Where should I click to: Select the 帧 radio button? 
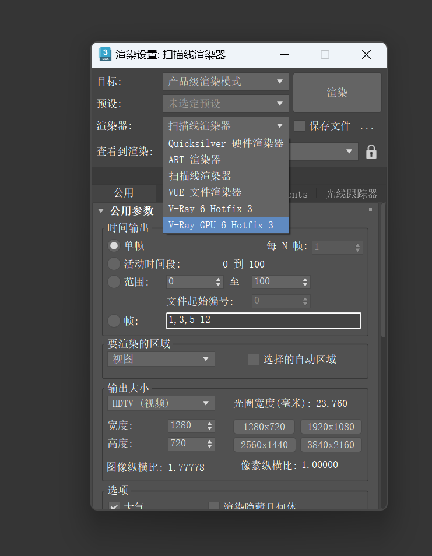tap(114, 321)
